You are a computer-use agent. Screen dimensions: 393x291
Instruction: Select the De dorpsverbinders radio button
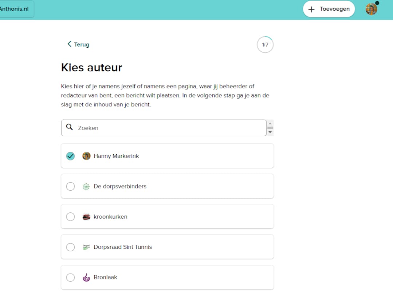click(x=70, y=187)
